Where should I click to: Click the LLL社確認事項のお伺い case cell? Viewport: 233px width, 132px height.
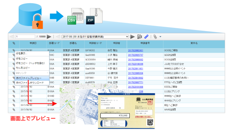[x=176, y=78]
